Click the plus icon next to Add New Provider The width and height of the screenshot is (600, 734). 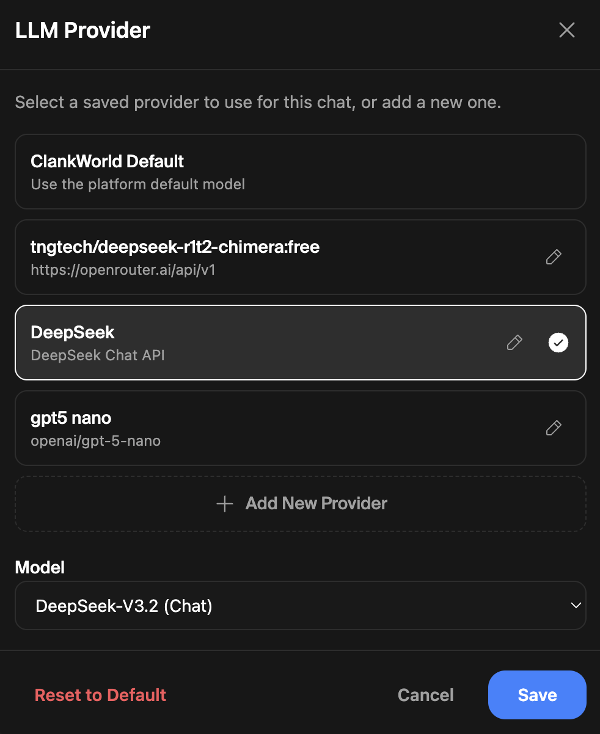click(224, 503)
